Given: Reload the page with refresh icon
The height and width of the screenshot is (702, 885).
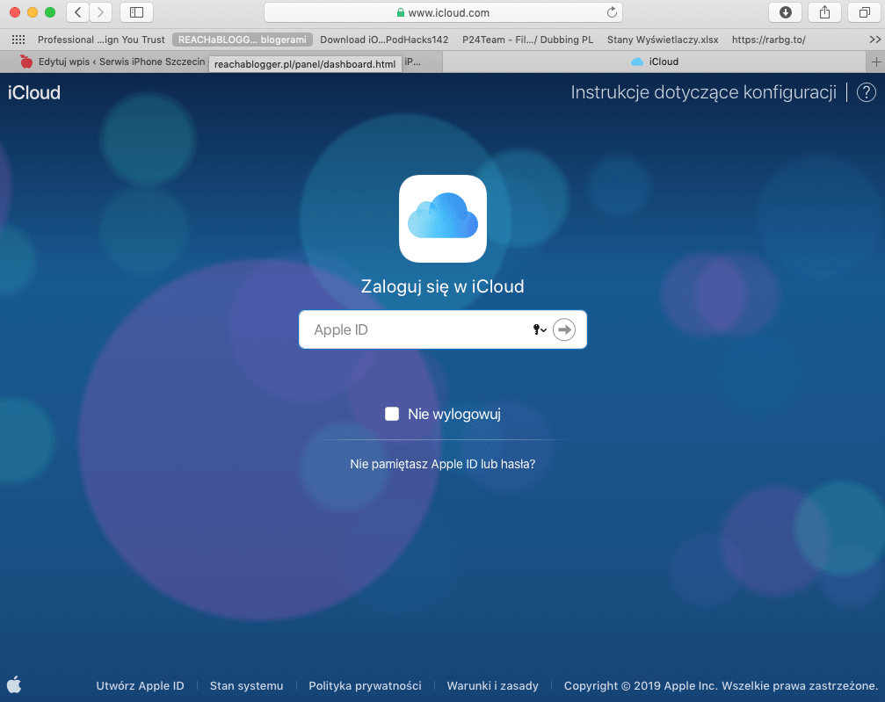Looking at the screenshot, I should click(612, 13).
